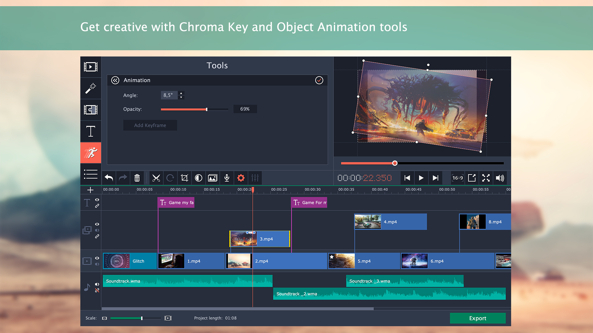Increase Angle with the stepper arrows
The image size is (593, 333).
tap(181, 94)
